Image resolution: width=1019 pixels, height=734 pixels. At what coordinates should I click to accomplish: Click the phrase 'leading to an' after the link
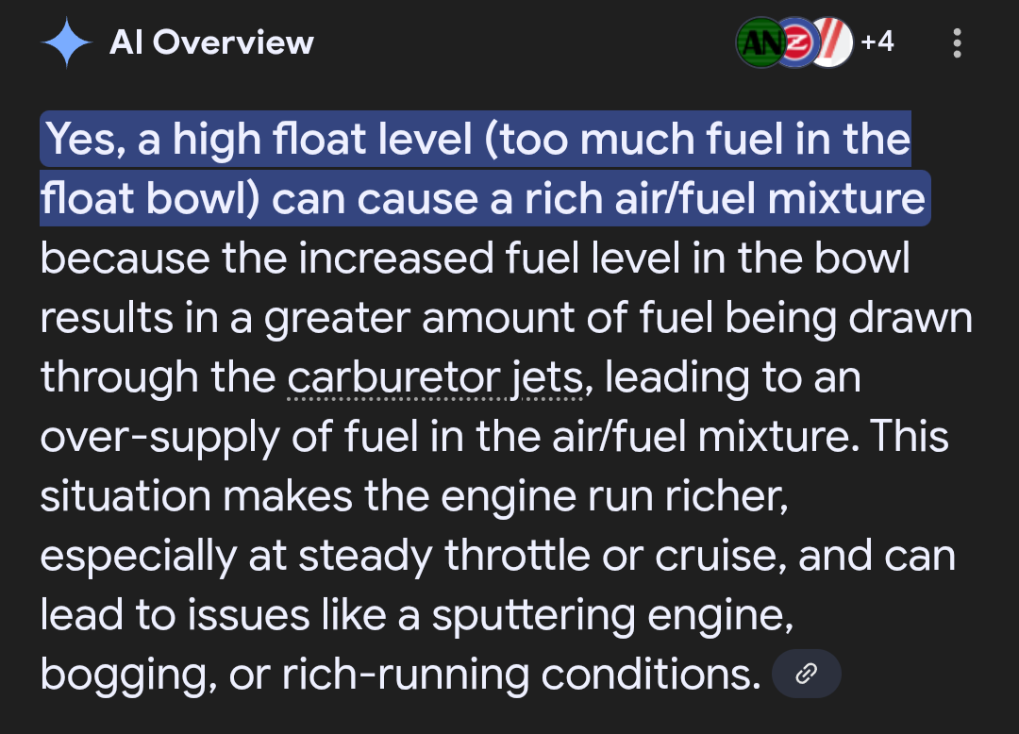(732, 378)
